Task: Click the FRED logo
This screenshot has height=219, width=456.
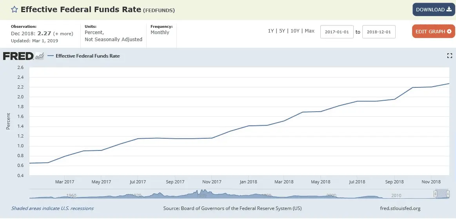Action: coord(18,56)
